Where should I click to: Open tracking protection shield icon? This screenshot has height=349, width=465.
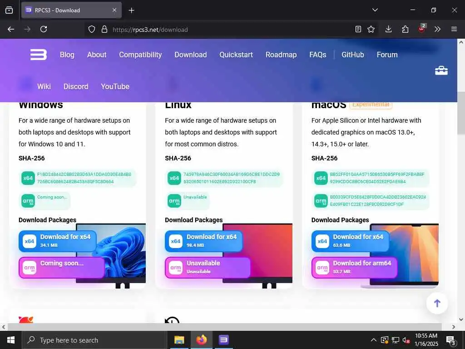click(x=92, y=30)
